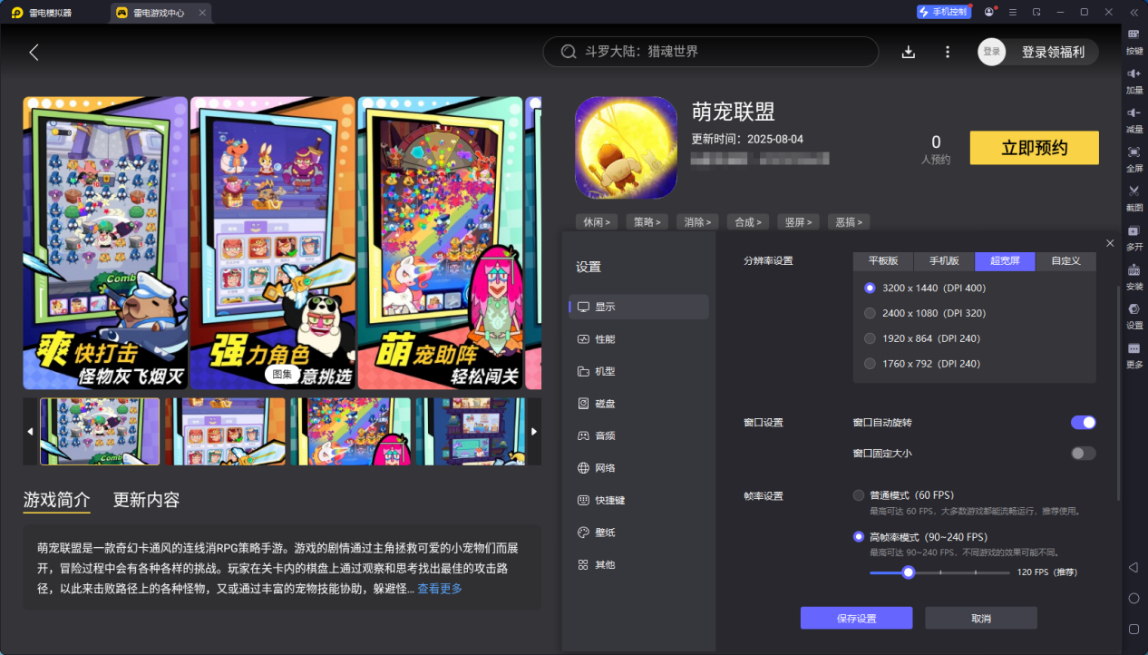Click 保存设置 button
This screenshot has width=1148, height=655.
click(856, 618)
